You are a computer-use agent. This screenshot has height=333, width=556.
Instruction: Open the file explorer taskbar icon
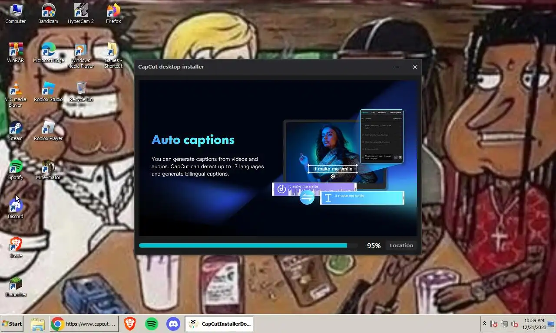pos(38,324)
